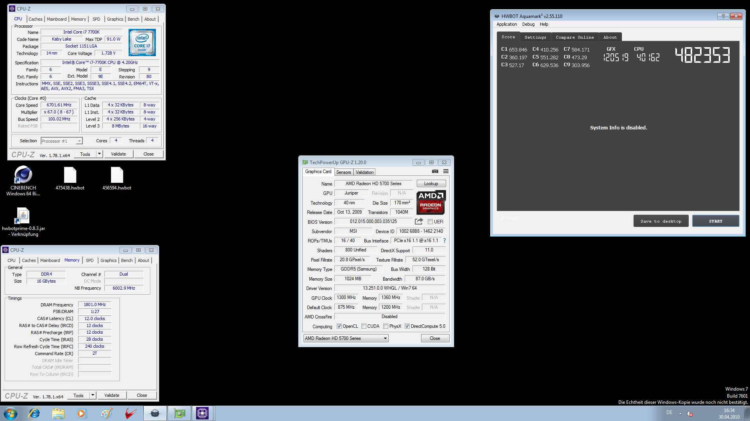The height and width of the screenshot is (421, 750).
Task: Open Internet Explorer from the taskbar
Action: click(x=34, y=413)
